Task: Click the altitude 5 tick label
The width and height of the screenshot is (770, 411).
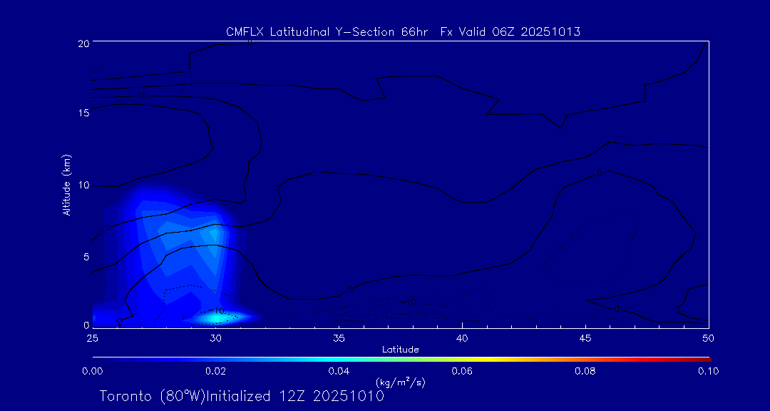Action: tap(86, 255)
